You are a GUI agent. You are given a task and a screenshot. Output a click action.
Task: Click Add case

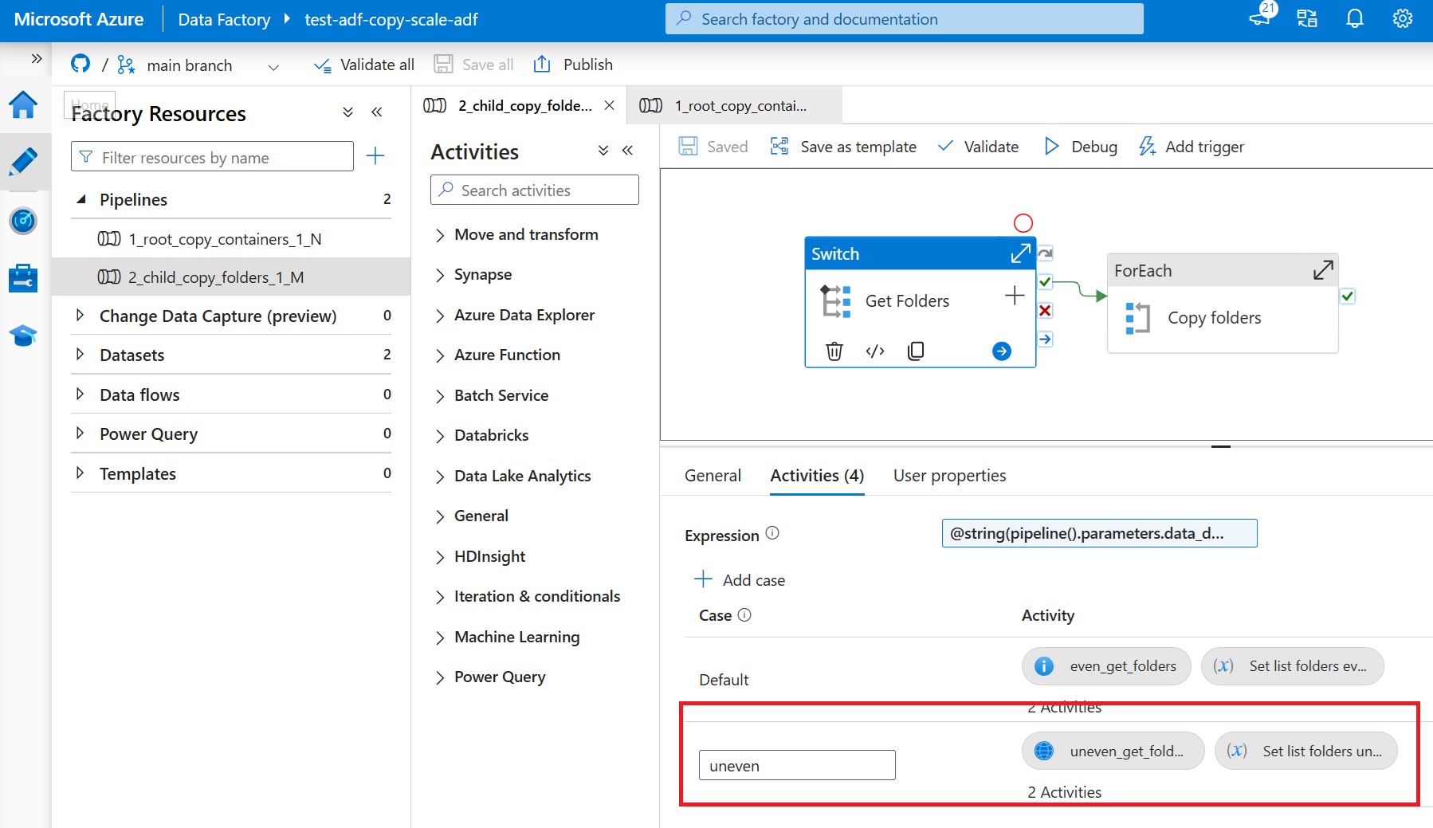(740, 580)
